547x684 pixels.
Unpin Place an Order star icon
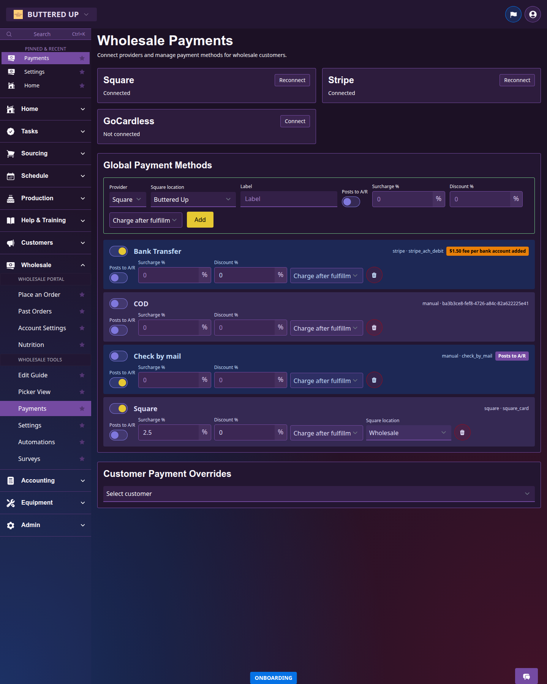coord(82,294)
